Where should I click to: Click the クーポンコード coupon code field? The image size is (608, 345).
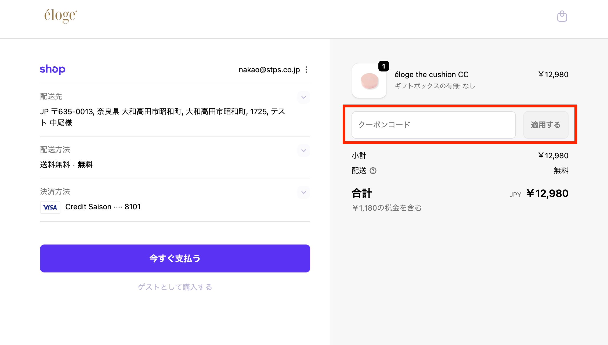433,125
